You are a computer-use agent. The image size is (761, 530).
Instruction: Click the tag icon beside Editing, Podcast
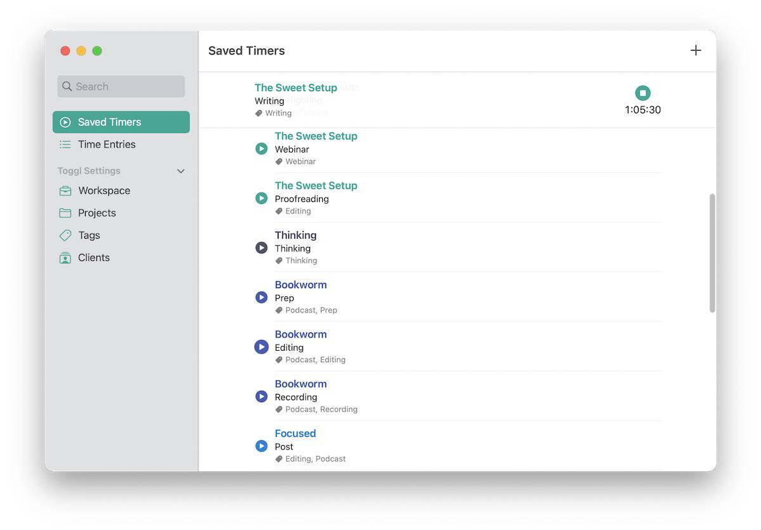point(278,458)
